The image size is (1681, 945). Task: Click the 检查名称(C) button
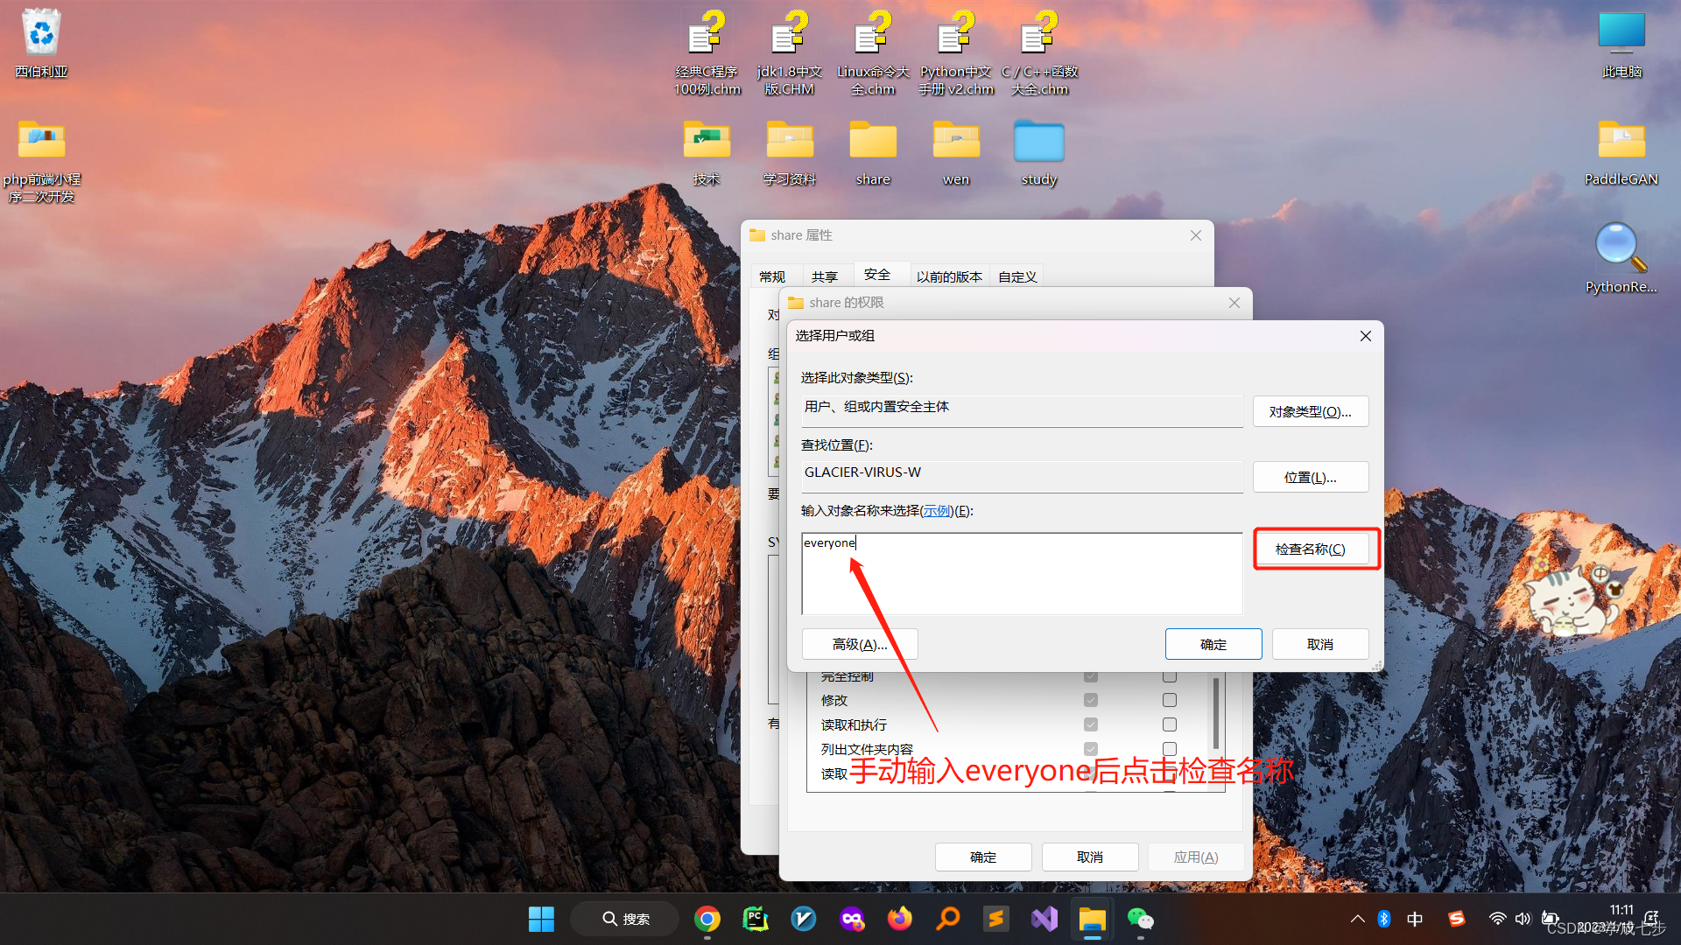(x=1310, y=549)
